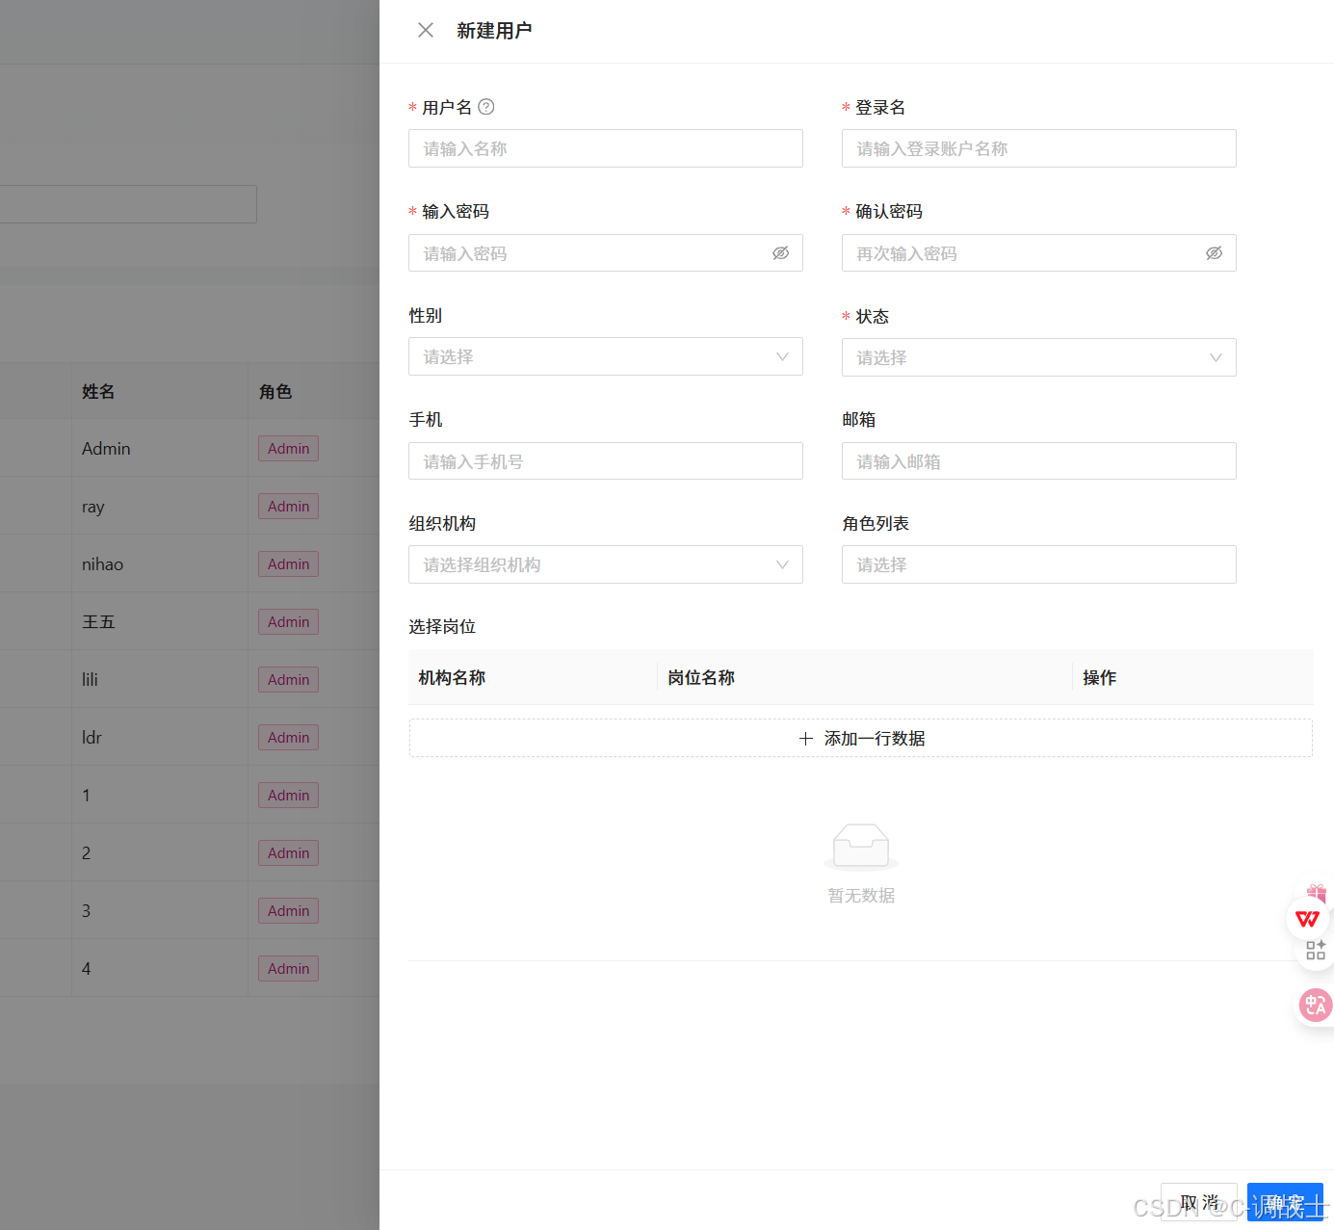1334x1230 pixels.
Task: Open the 角色列表 select box
Action: [1039, 564]
